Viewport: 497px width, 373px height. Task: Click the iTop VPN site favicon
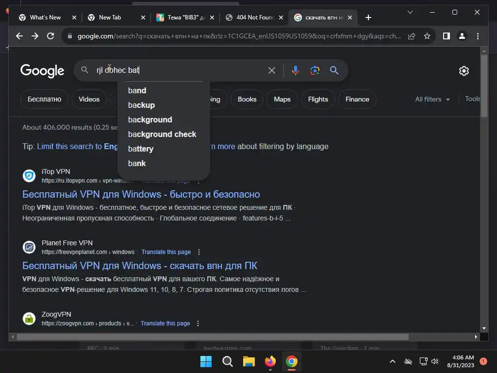[x=29, y=176]
